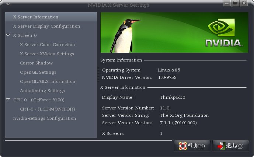The height and width of the screenshot is (157, 254).
Task: Select Cursor Shadow settings
Action: 36,63
